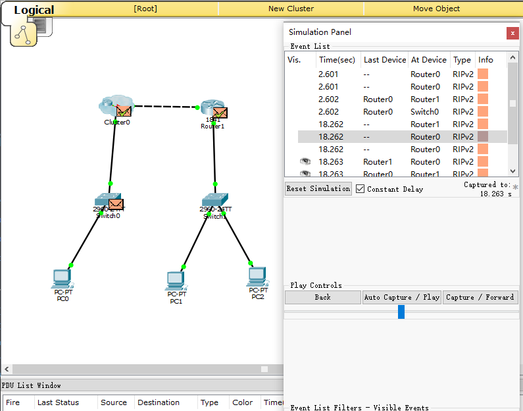Click the Logical workspace navigation icon
Screen dimensions: 523x411
coord(23,34)
